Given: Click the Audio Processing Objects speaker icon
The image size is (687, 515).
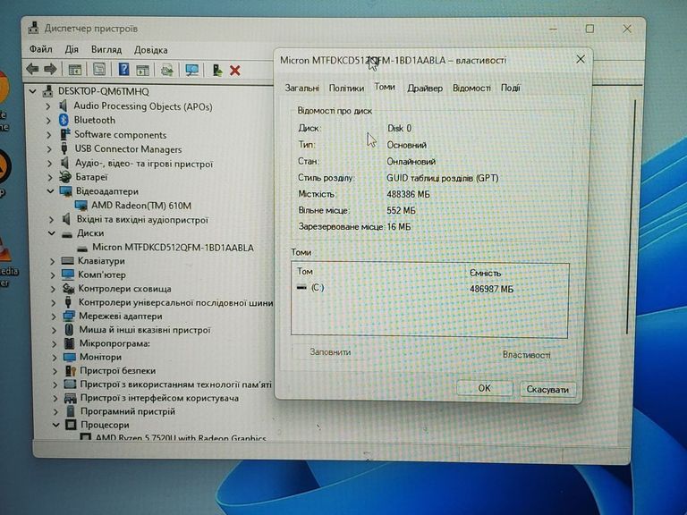Looking at the screenshot, I should pos(64,106).
